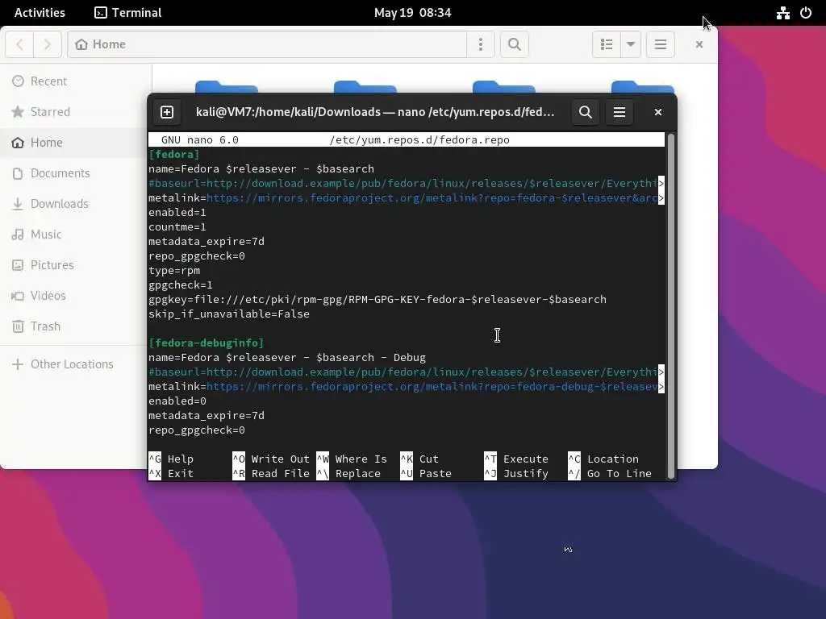Close the Files window

pyautogui.click(x=699, y=44)
